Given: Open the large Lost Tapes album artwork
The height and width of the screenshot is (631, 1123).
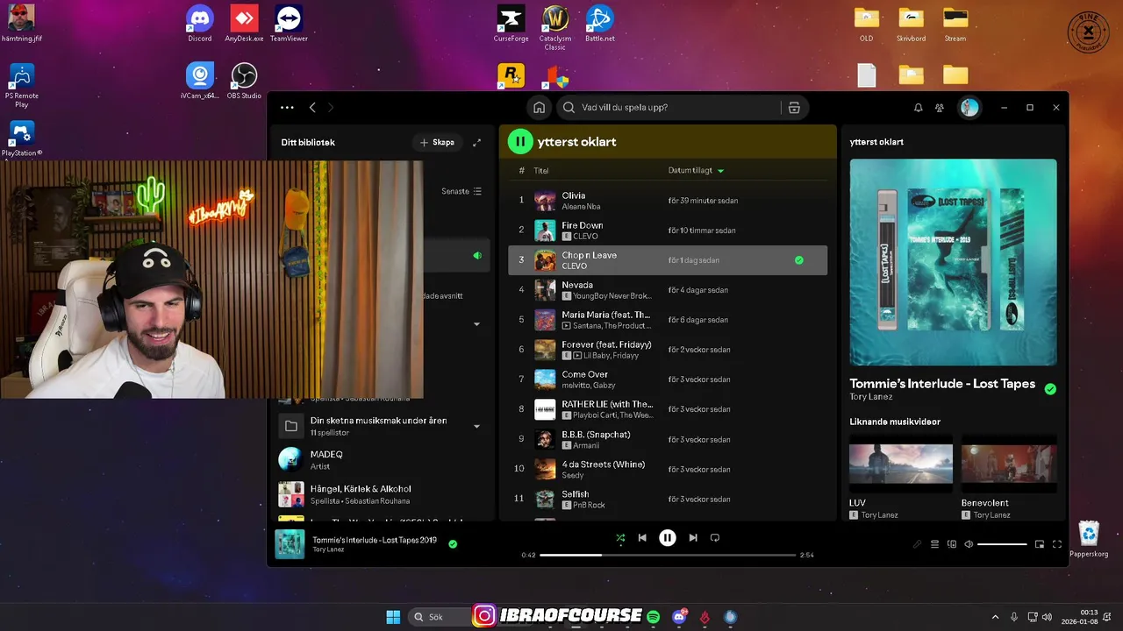Looking at the screenshot, I should [x=953, y=262].
